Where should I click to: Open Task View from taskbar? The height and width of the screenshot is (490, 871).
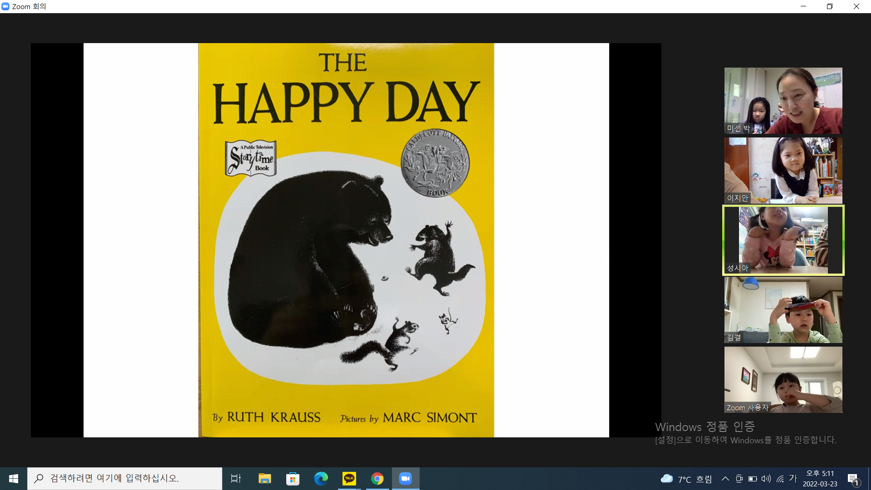pyautogui.click(x=236, y=479)
